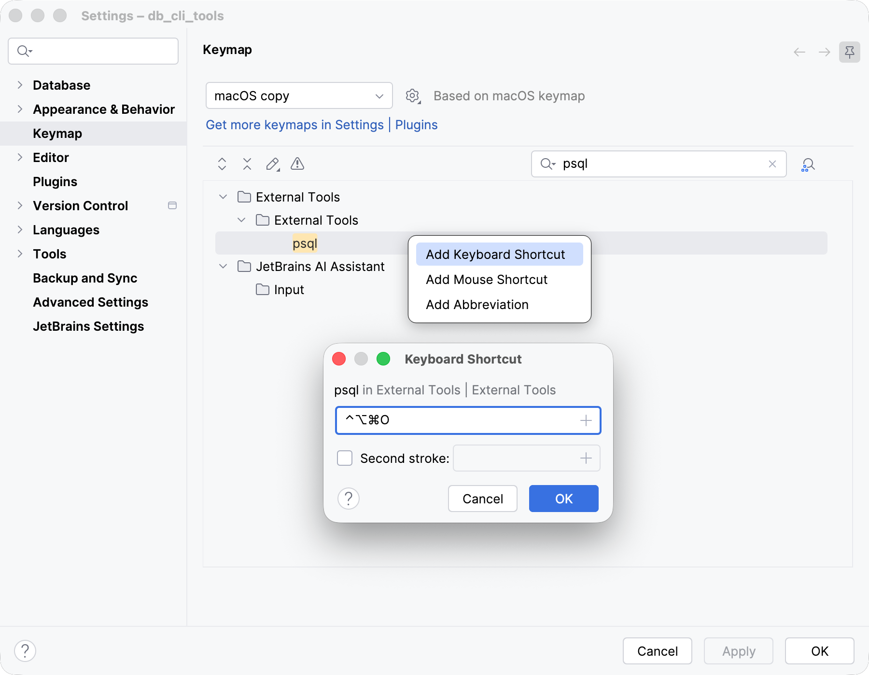The height and width of the screenshot is (675, 869).
Task: Open the macOS copy keymap dropdown
Action: [299, 95]
